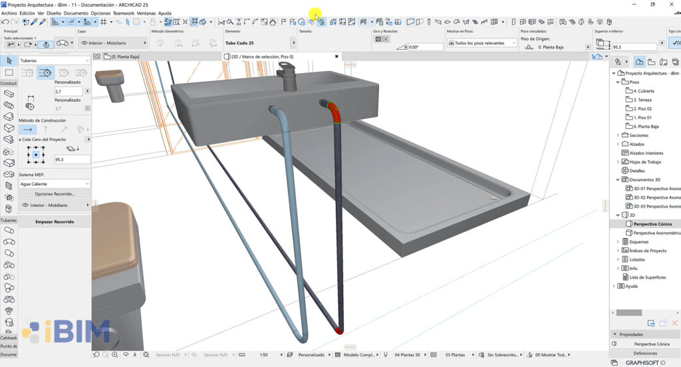Expand the Secciones tree node

618,135
